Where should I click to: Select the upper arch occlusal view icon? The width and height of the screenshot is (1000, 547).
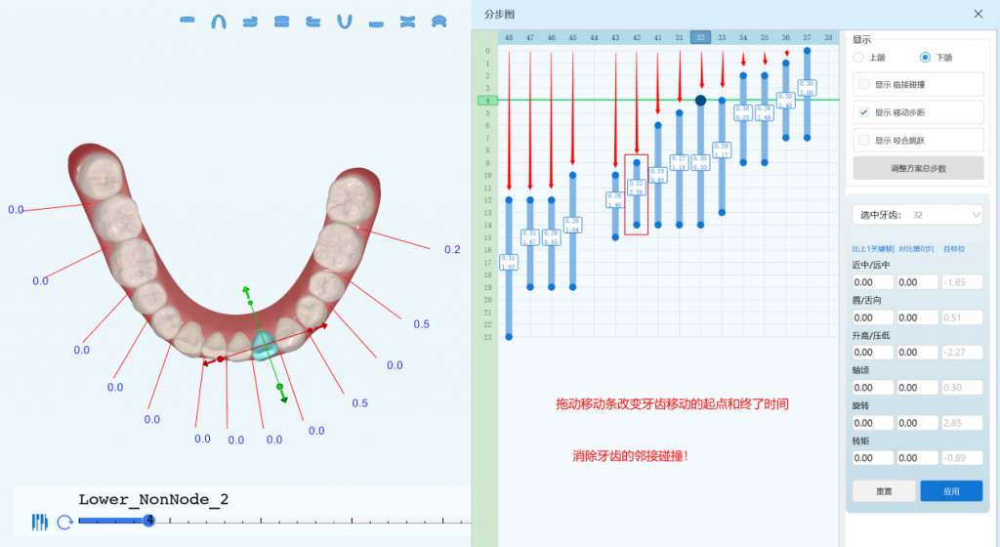tap(220, 21)
